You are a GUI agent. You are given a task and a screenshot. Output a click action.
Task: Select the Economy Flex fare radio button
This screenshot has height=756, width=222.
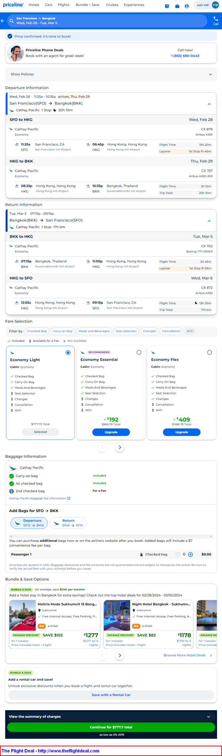[x=209, y=352]
